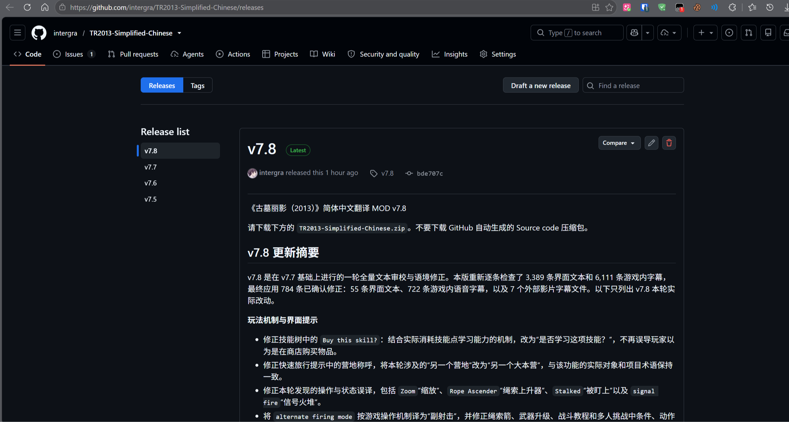789x422 pixels.
Task: Open the intergra owner link
Action: click(65, 33)
